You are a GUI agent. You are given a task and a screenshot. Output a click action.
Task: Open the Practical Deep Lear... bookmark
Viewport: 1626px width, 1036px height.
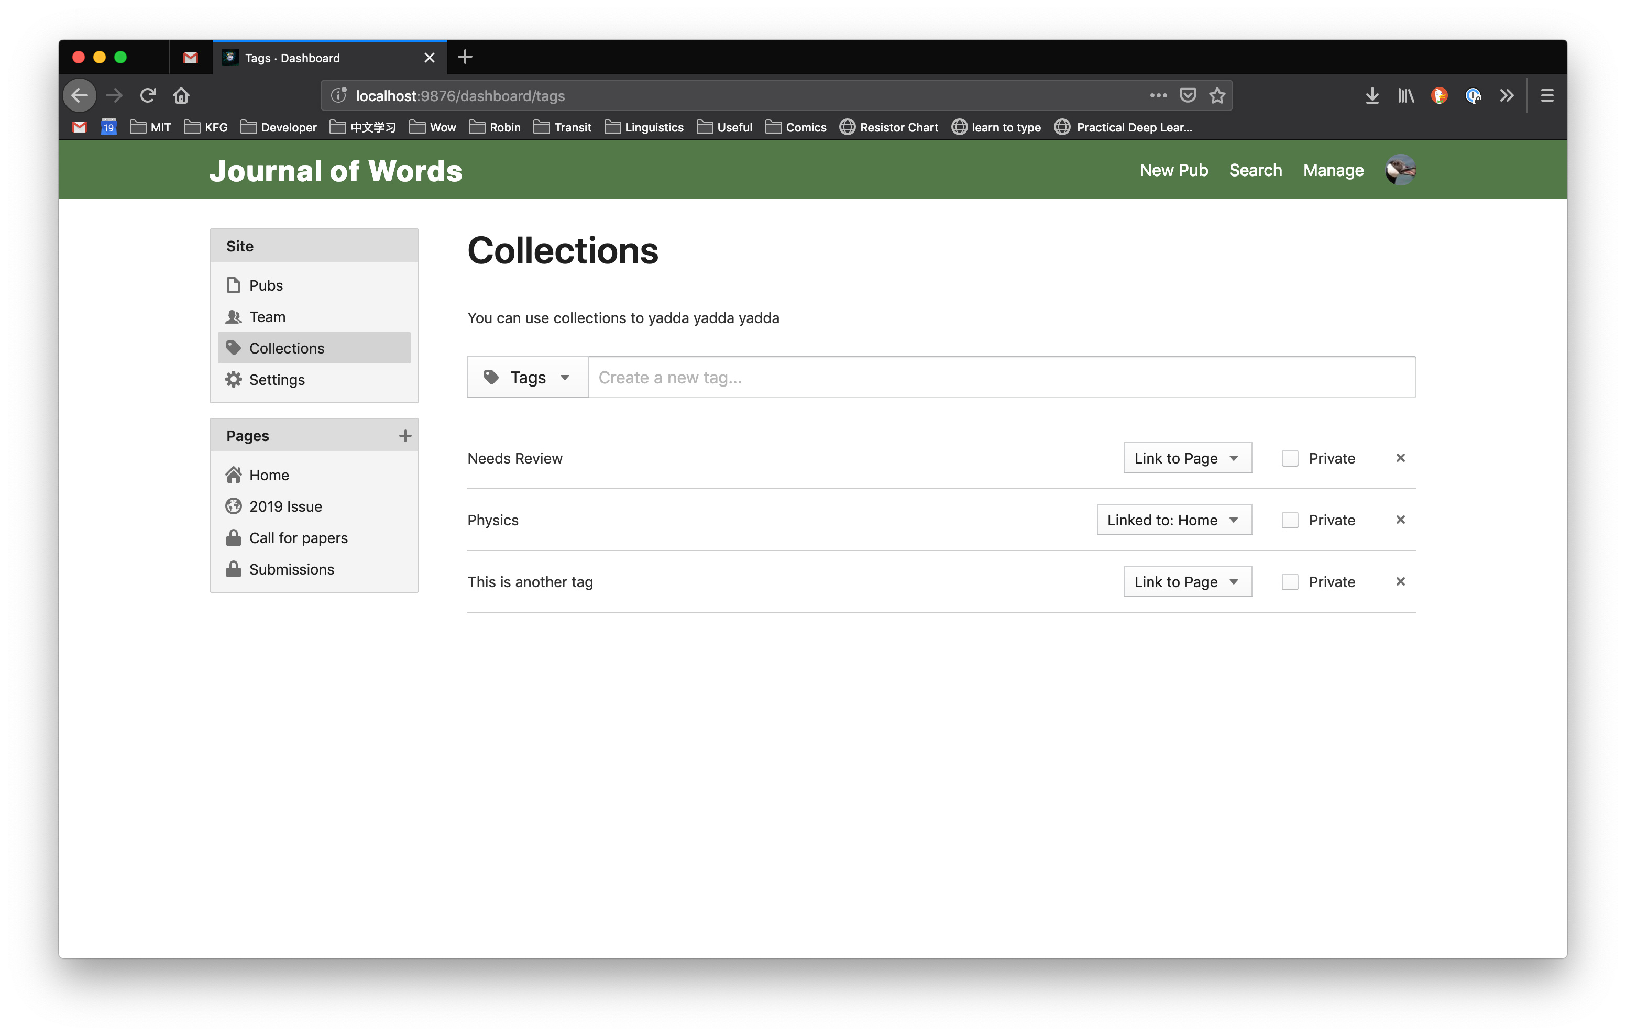tap(1123, 127)
